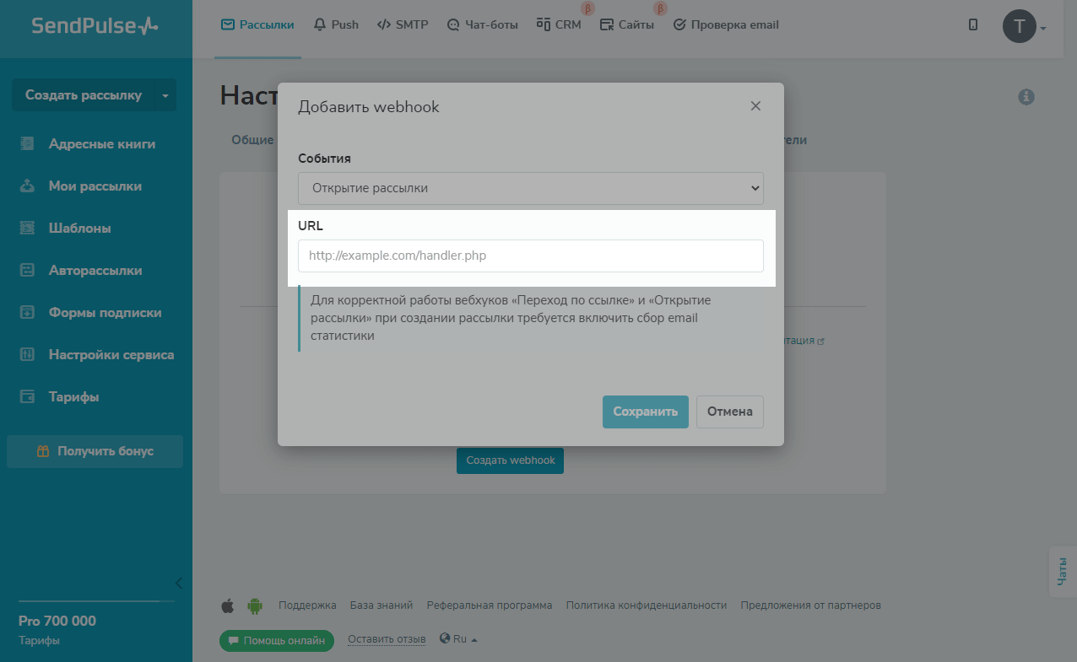Switch to the SMTP tab

click(x=403, y=25)
